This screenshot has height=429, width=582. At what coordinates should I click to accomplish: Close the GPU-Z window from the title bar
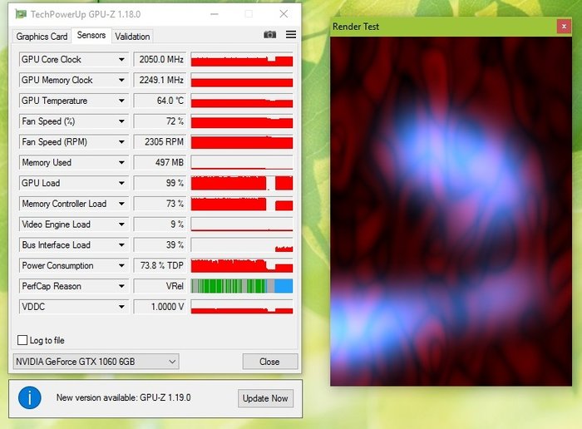284,14
